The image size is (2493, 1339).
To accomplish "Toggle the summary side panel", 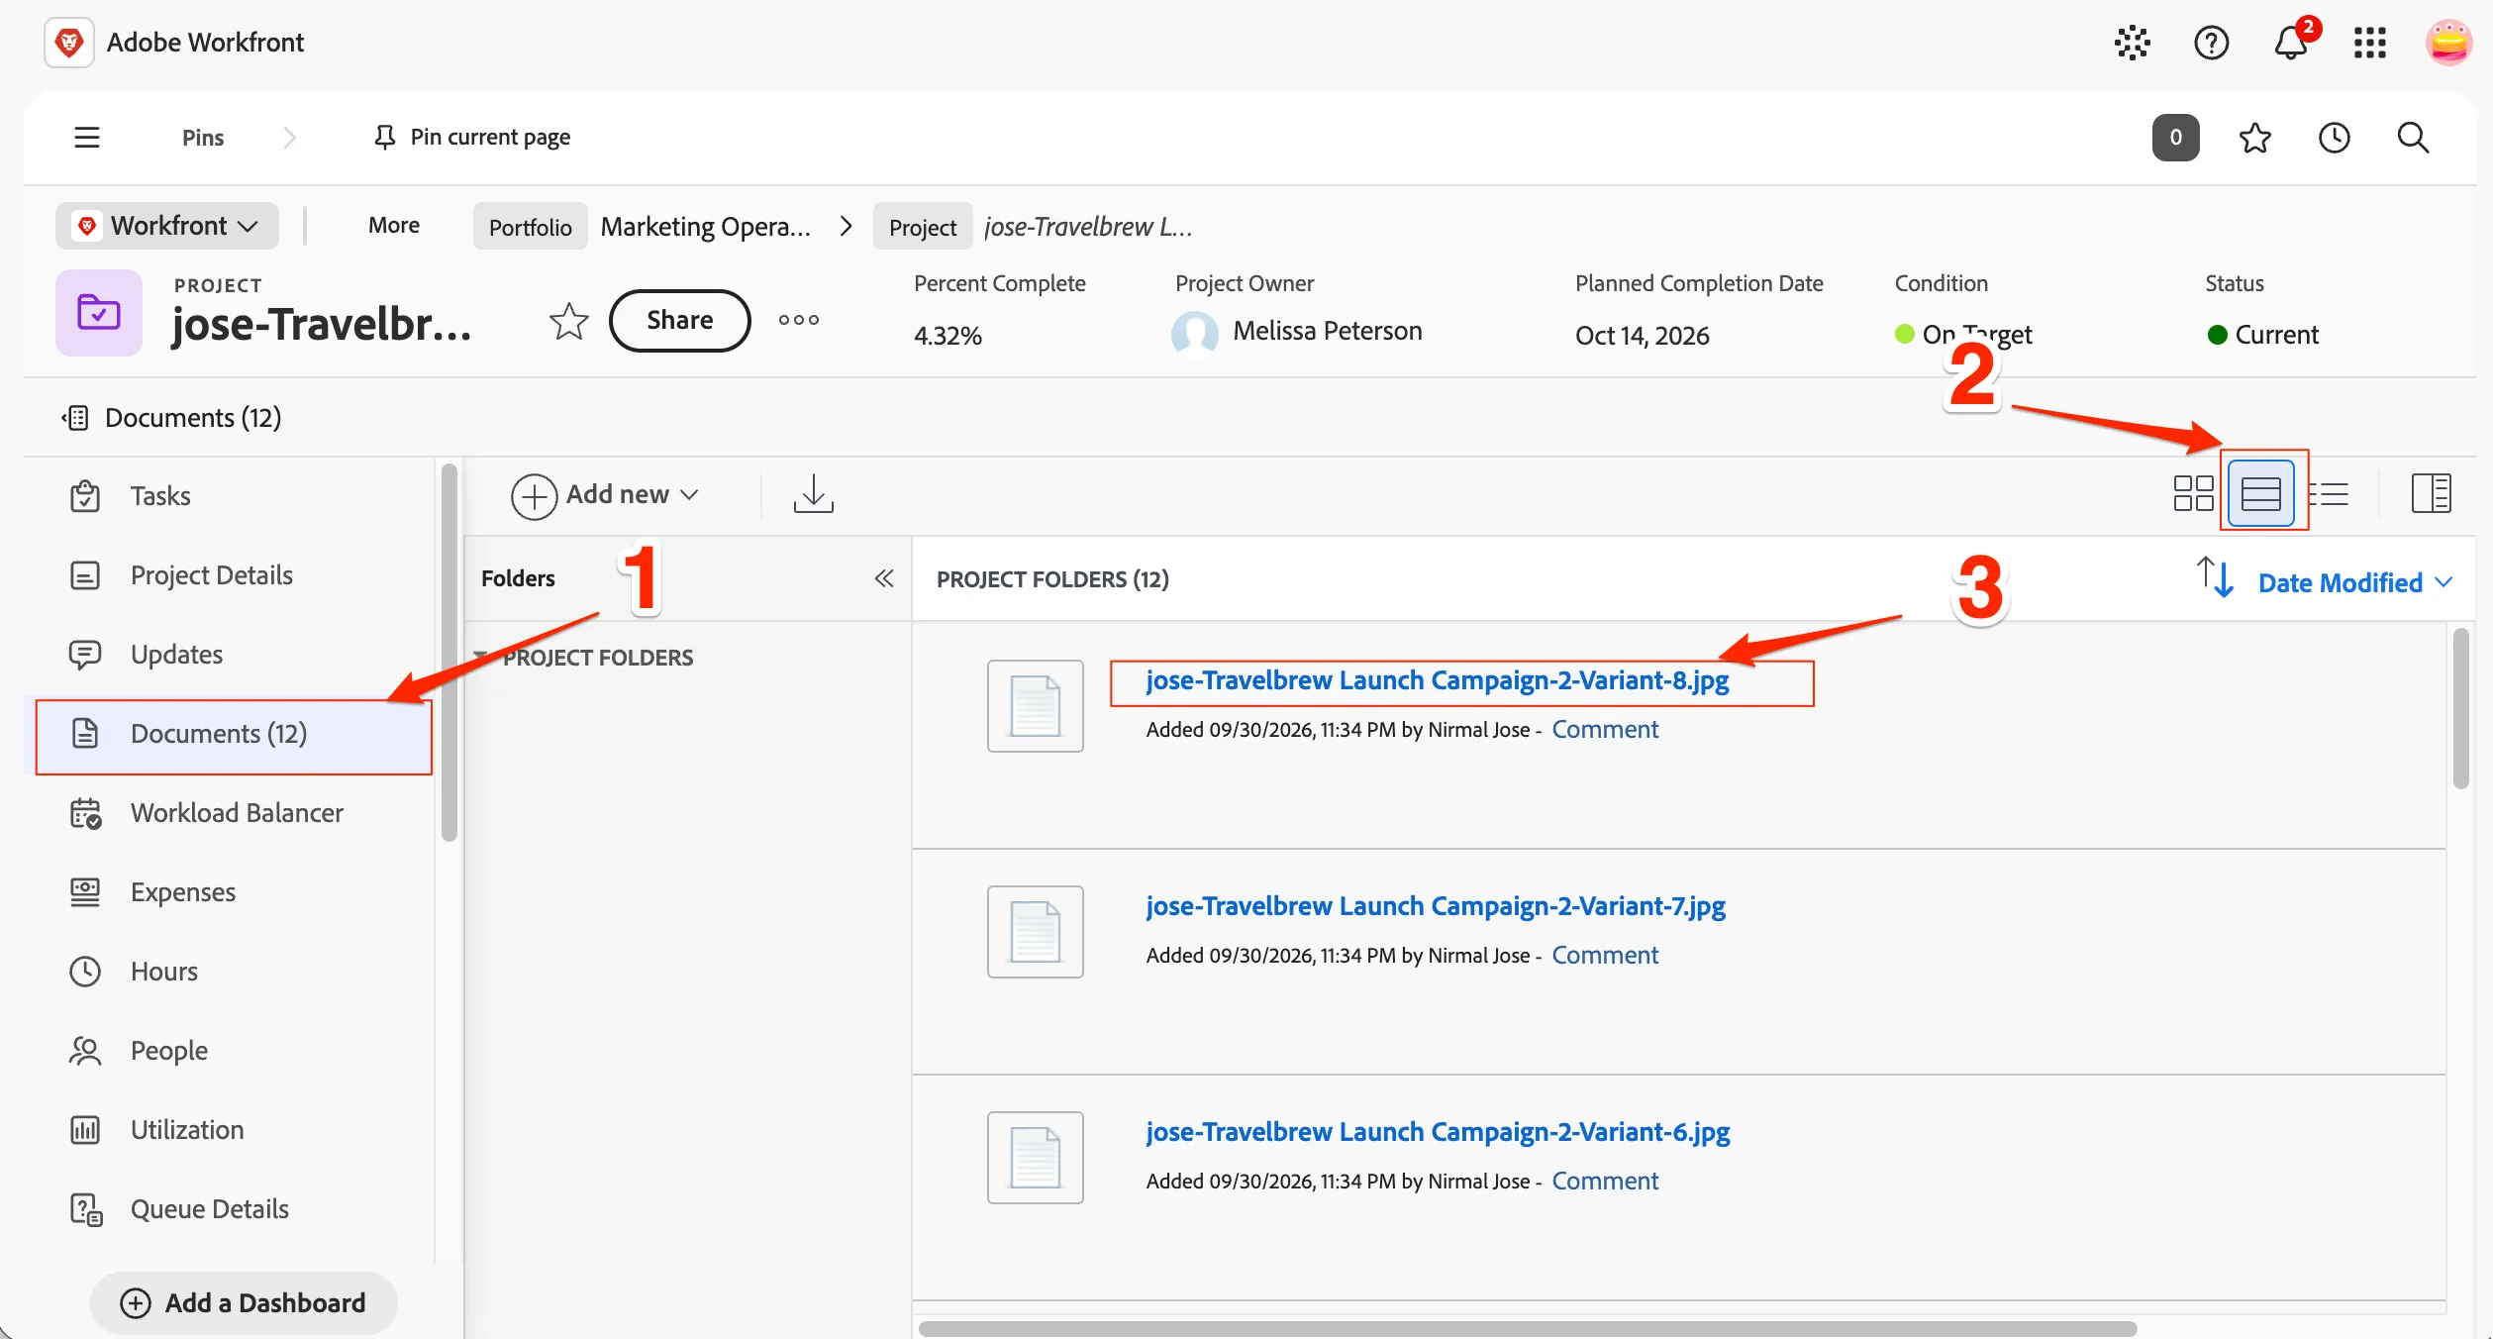I will pos(2431,493).
